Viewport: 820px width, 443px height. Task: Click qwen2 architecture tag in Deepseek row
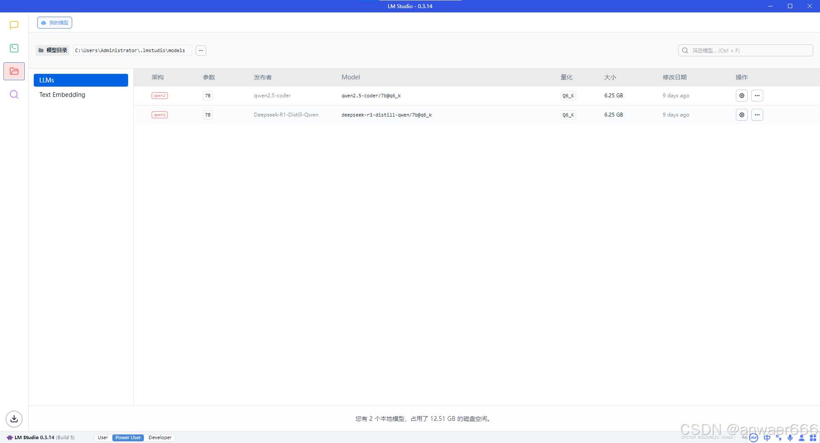click(160, 115)
